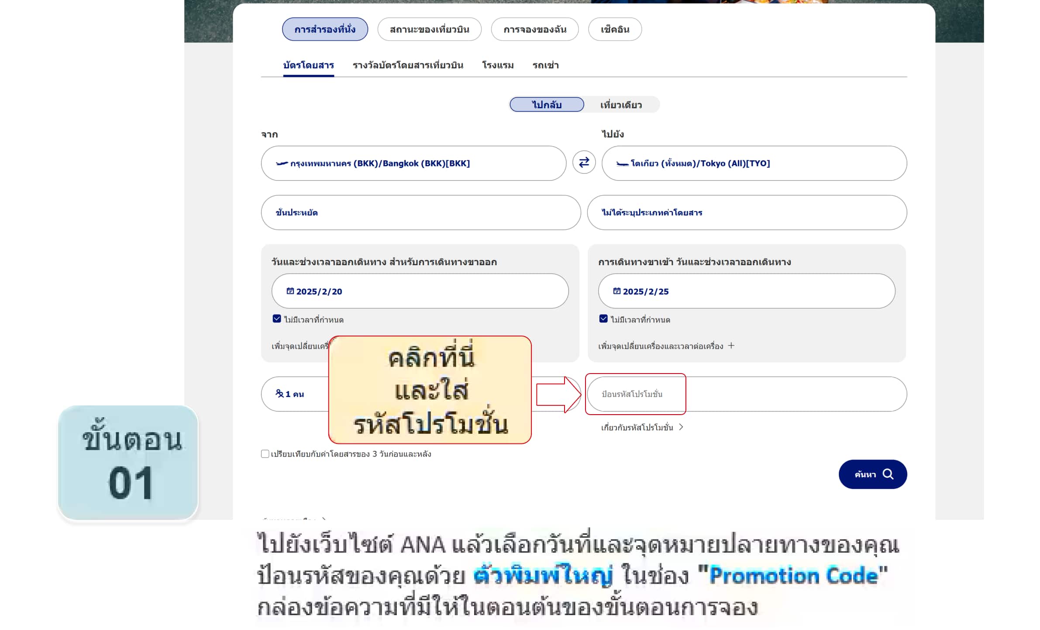
Task: Select the บัตรโดยสาร tickets sub-tab
Action: tap(308, 65)
